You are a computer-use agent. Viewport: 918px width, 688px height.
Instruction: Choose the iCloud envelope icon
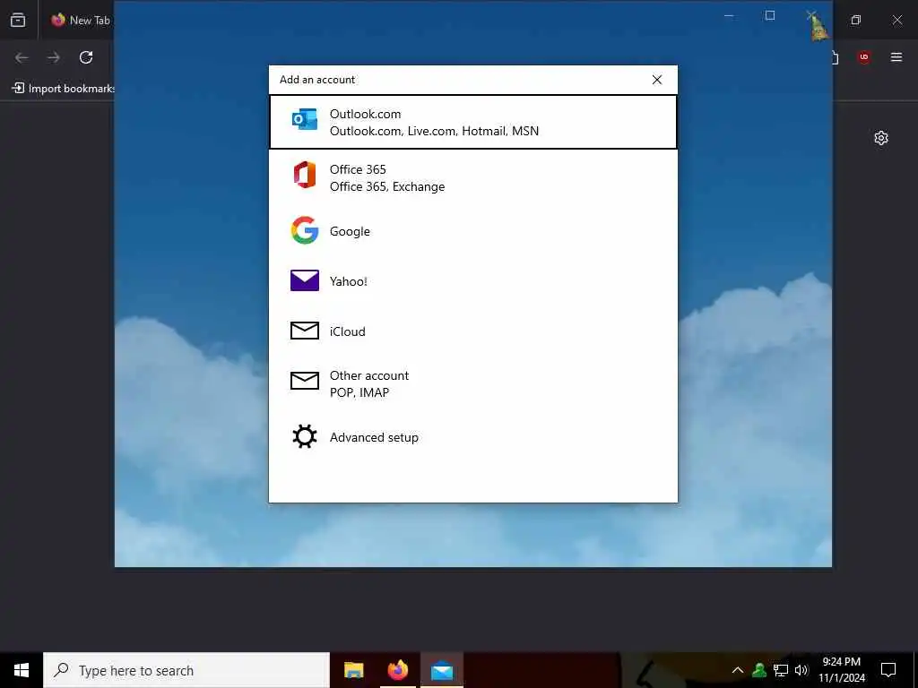305,331
